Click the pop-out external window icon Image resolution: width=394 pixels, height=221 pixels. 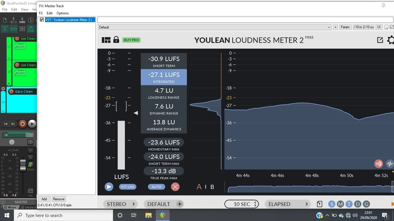[x=380, y=40]
